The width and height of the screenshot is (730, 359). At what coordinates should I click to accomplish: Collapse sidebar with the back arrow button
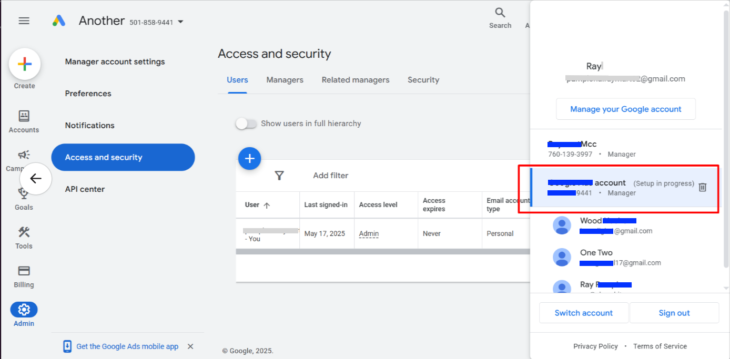tap(36, 179)
